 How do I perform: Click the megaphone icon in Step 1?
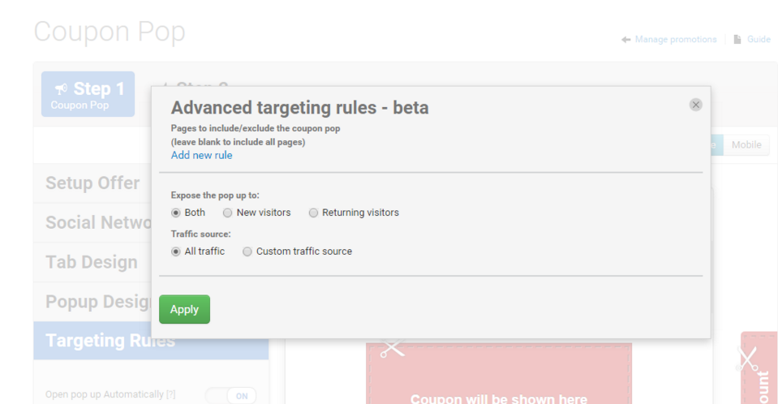pyautogui.click(x=61, y=88)
